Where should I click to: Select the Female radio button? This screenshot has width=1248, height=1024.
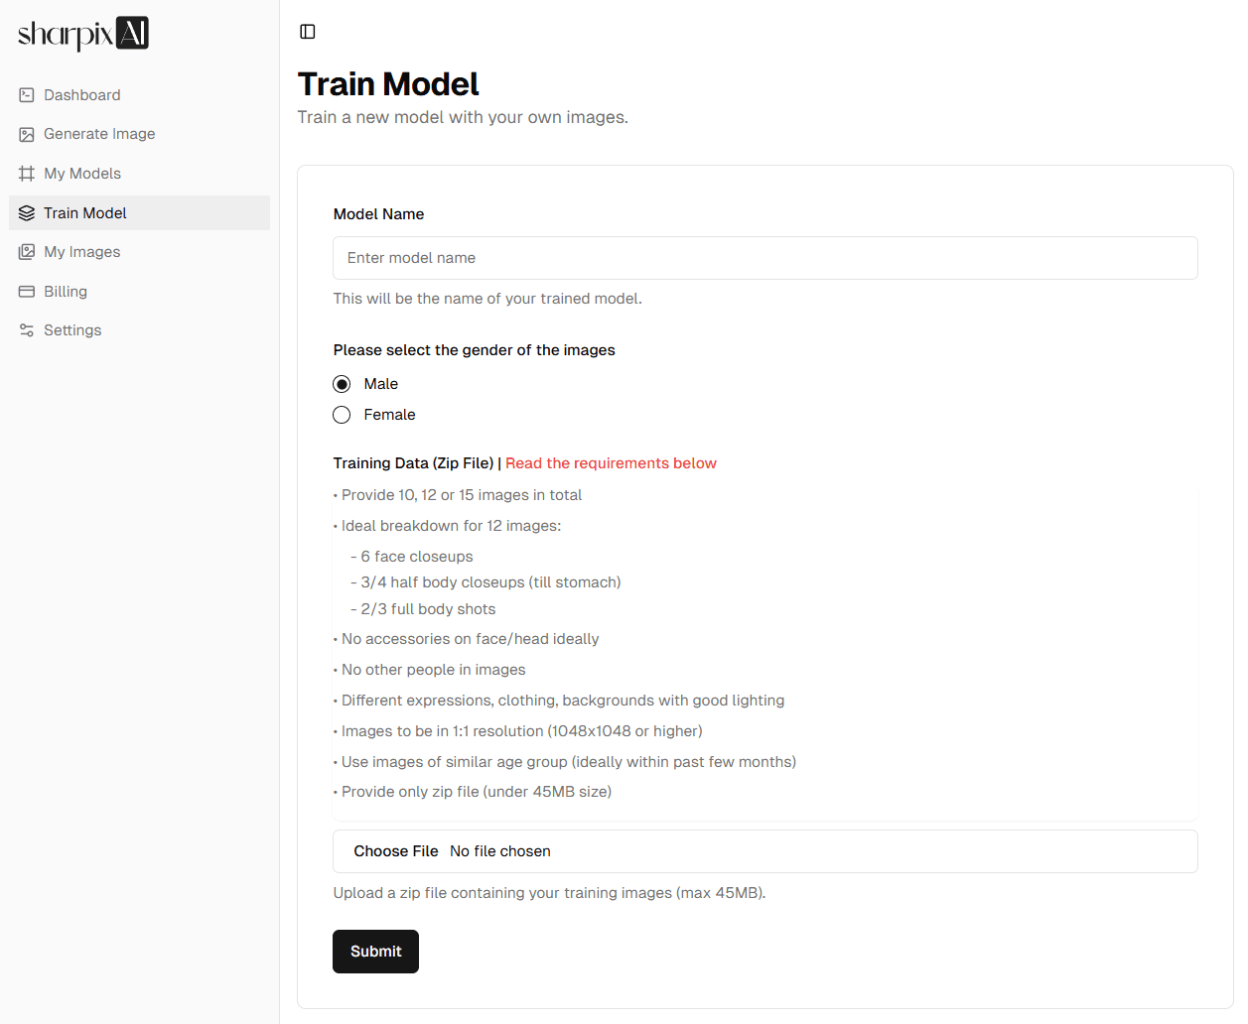342,415
